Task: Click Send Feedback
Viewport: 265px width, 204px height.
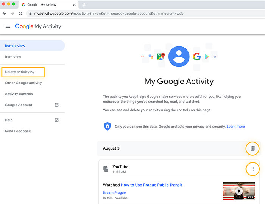Action: click(18, 131)
